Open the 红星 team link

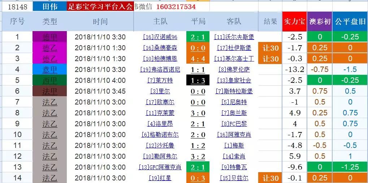[x=160, y=178]
